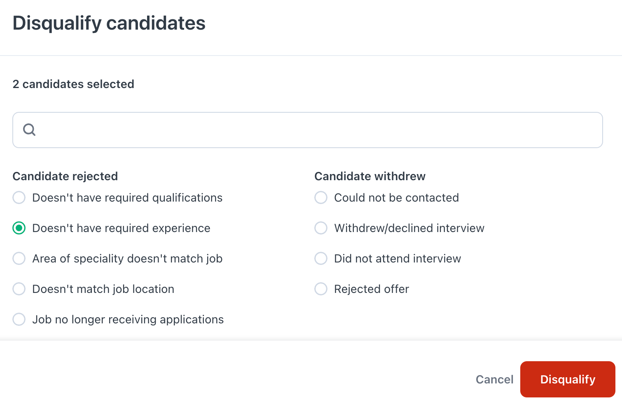
Task: Click the "Did not attend interview" label text
Action: point(398,258)
